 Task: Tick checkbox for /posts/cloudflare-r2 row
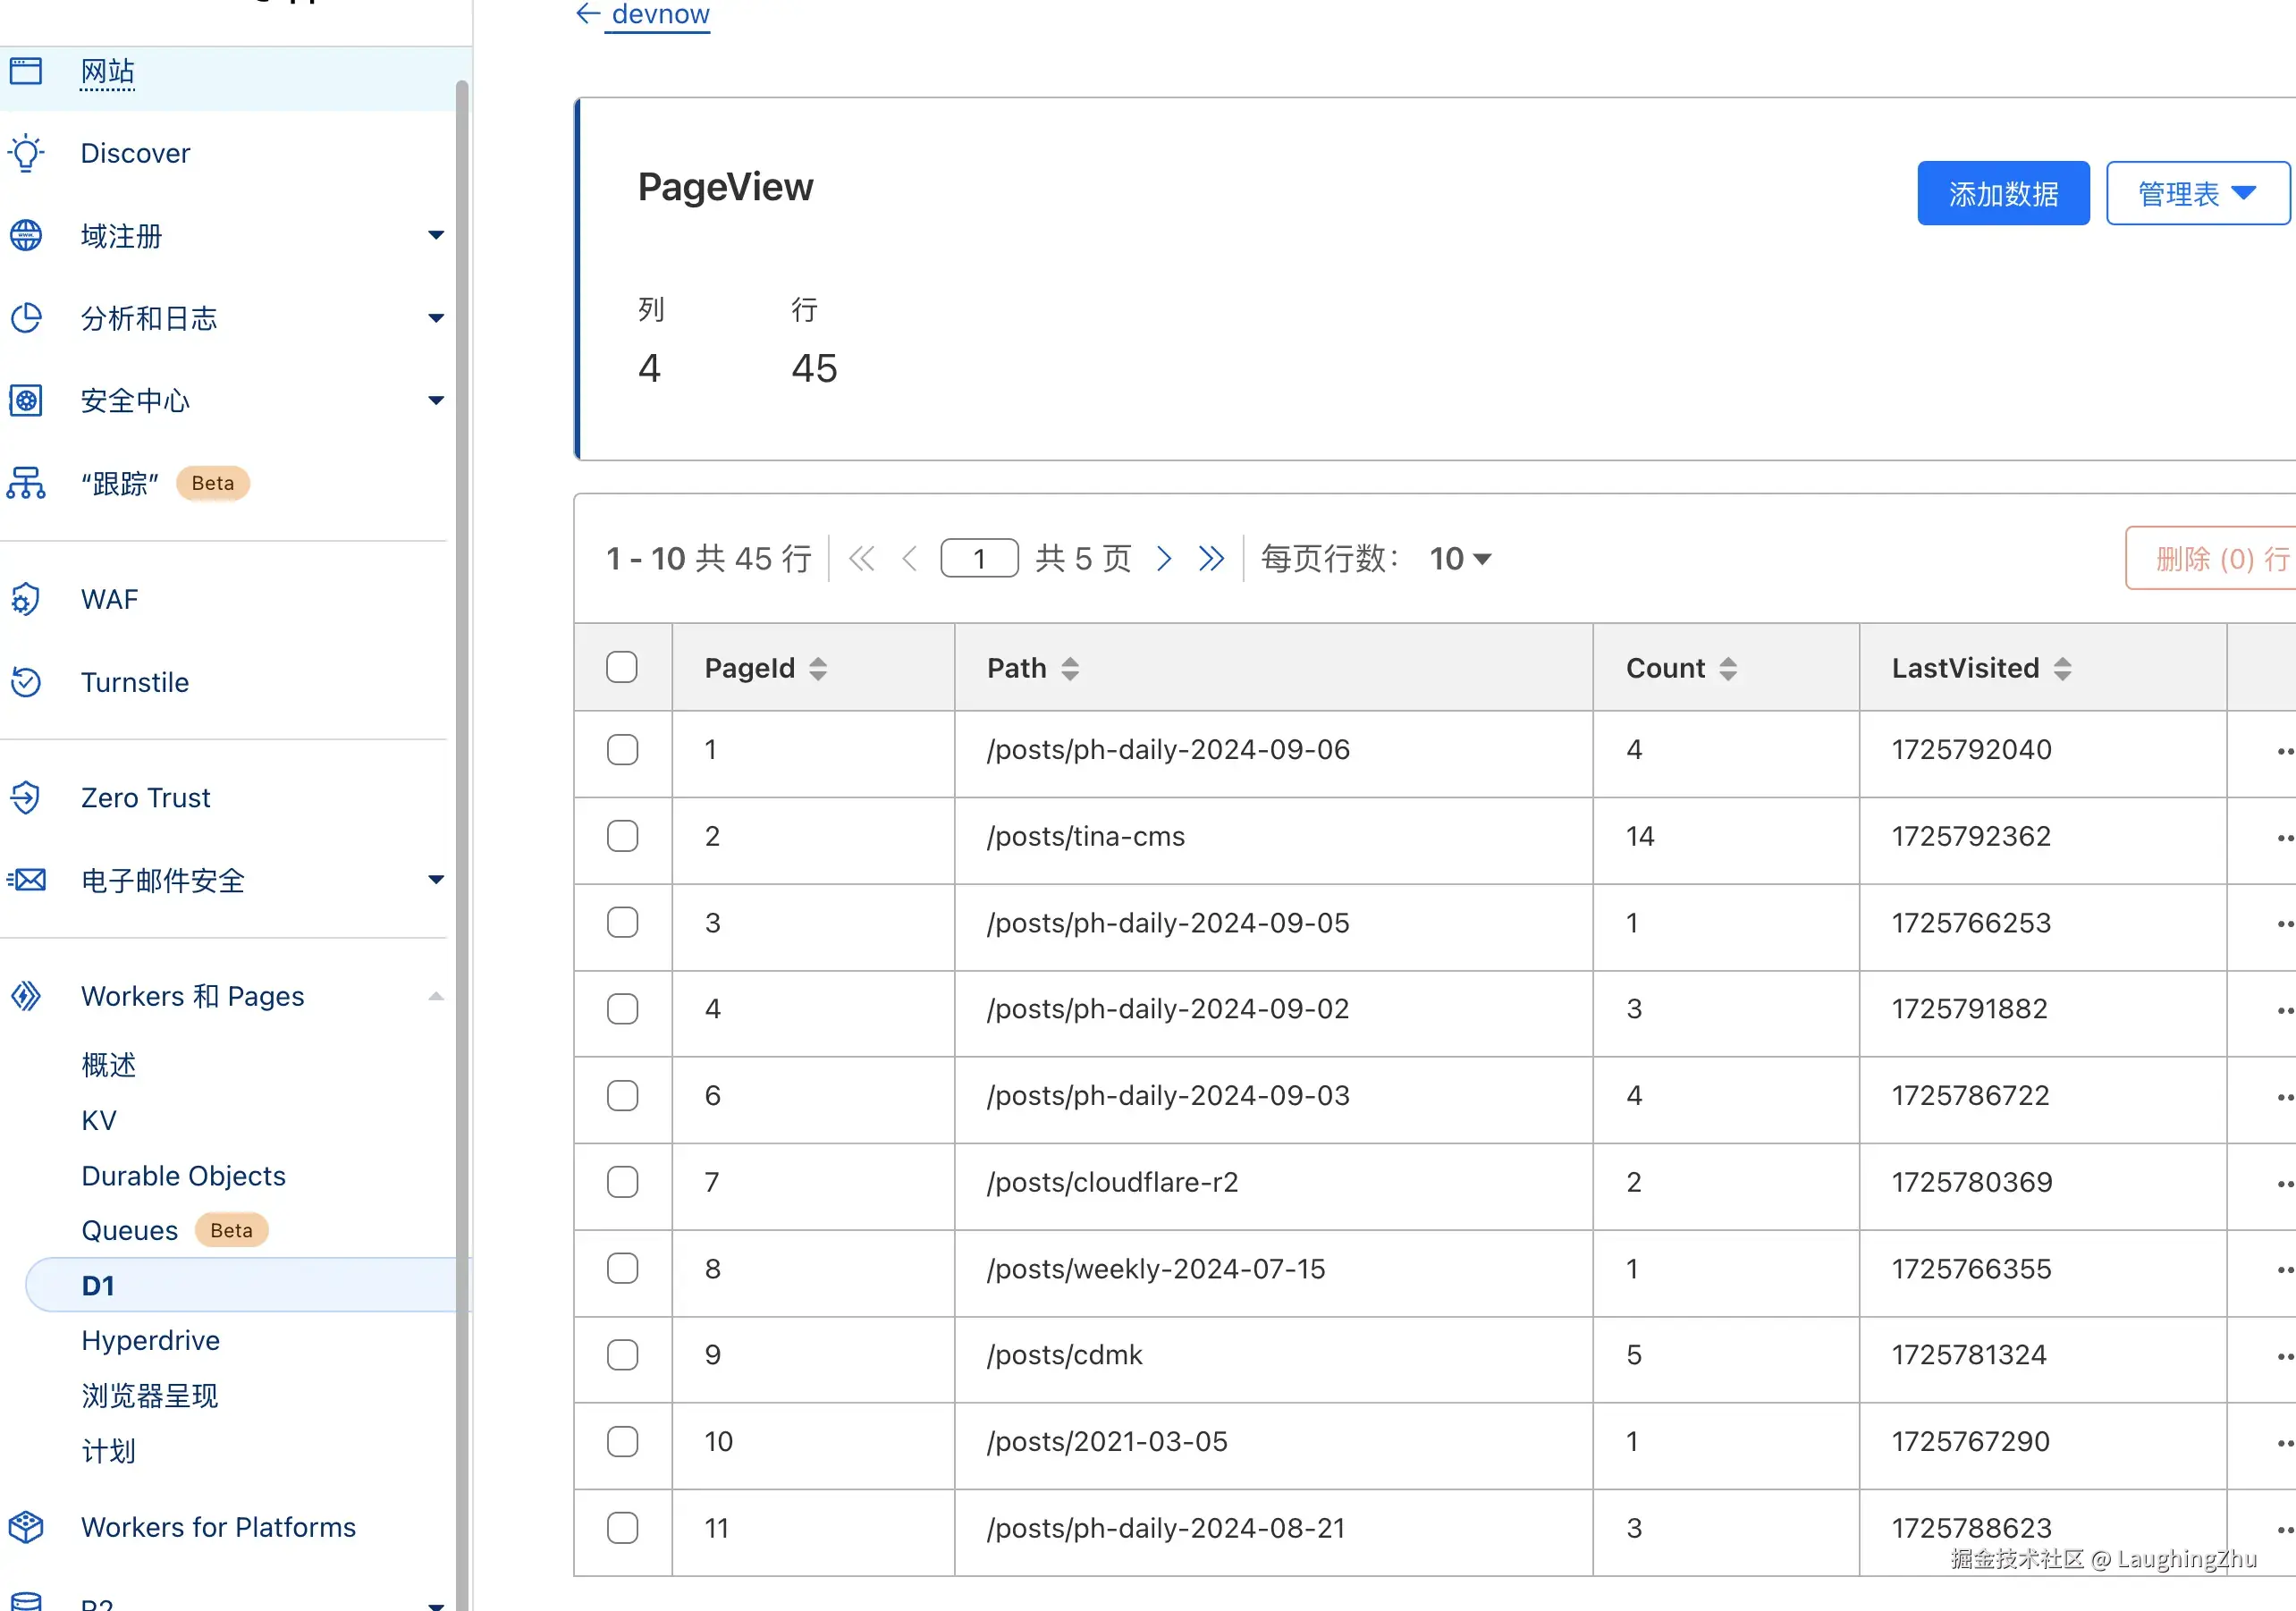(x=622, y=1182)
